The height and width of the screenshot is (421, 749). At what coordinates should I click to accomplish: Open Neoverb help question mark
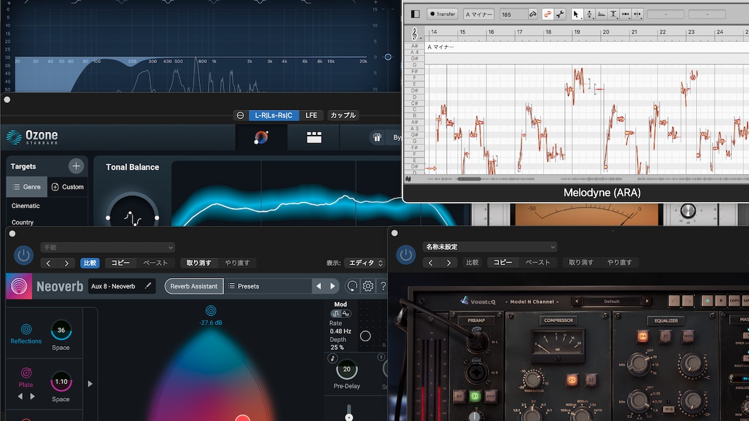click(383, 286)
